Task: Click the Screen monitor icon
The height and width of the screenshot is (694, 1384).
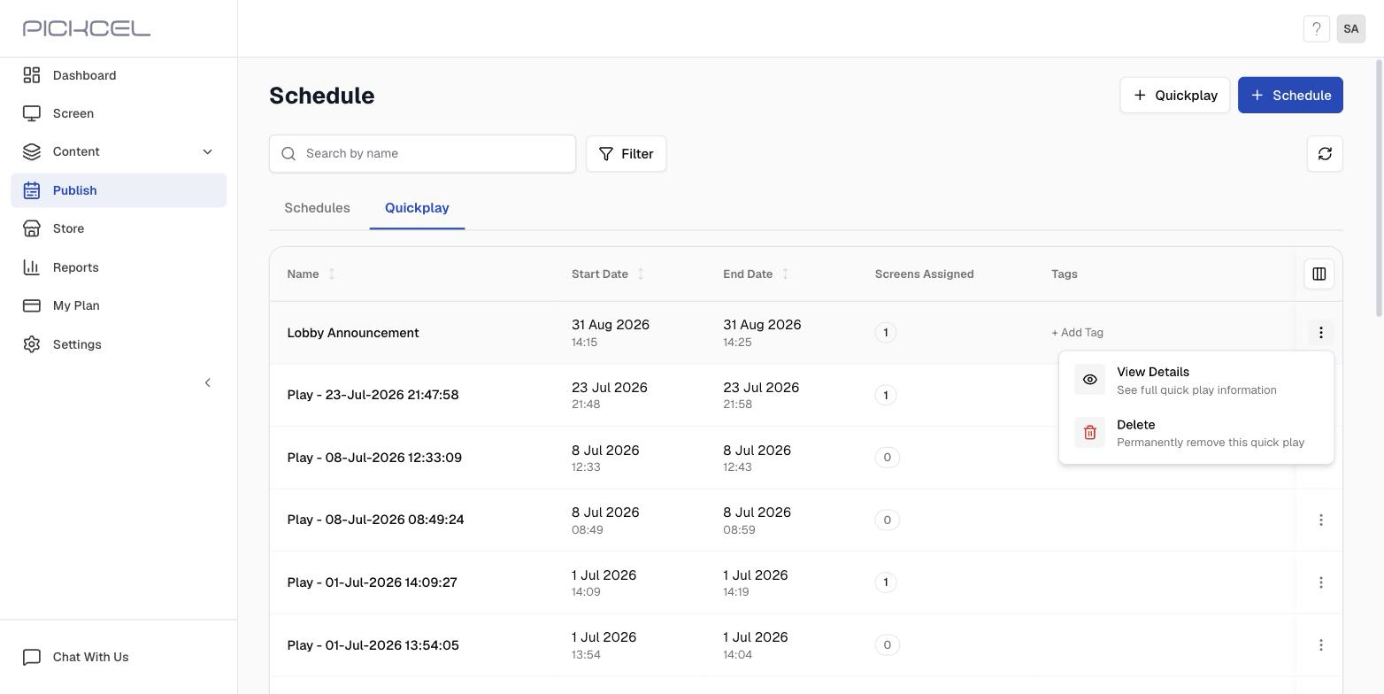Action: pyautogui.click(x=32, y=113)
